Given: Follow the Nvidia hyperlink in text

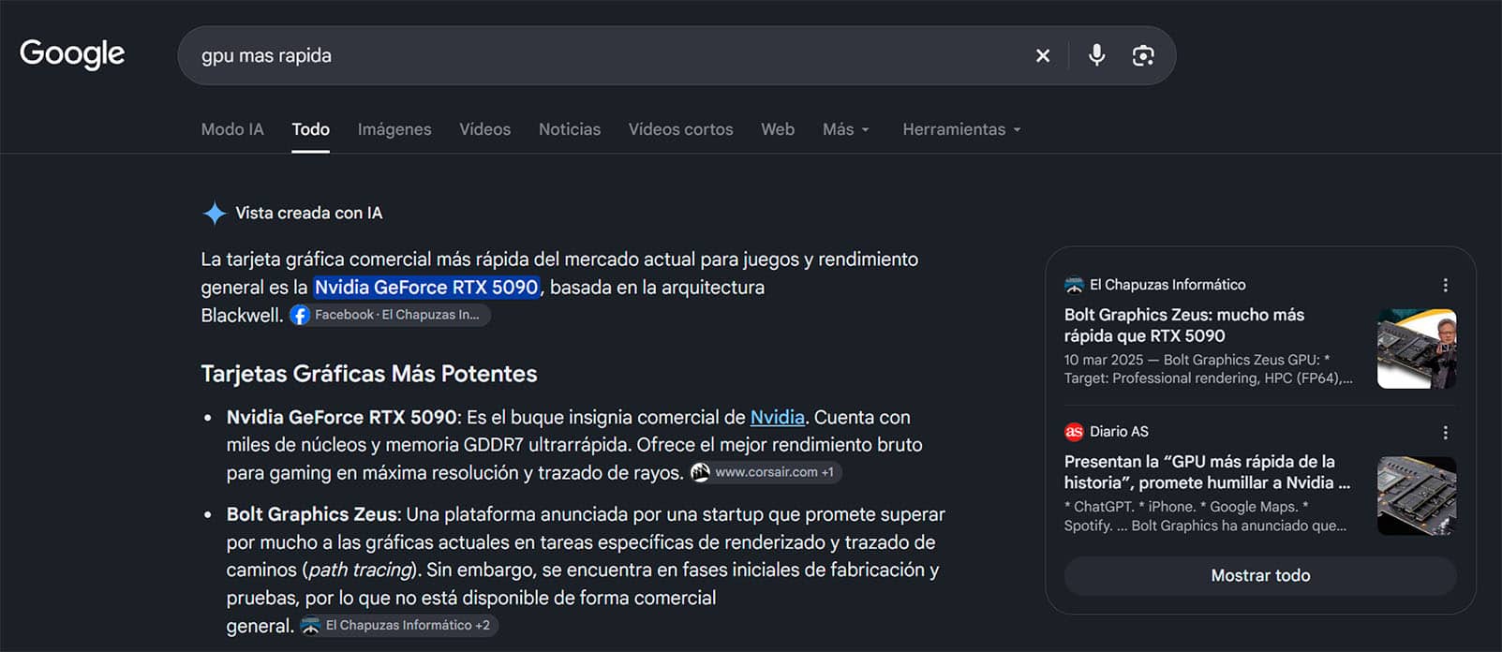Looking at the screenshot, I should 777,418.
